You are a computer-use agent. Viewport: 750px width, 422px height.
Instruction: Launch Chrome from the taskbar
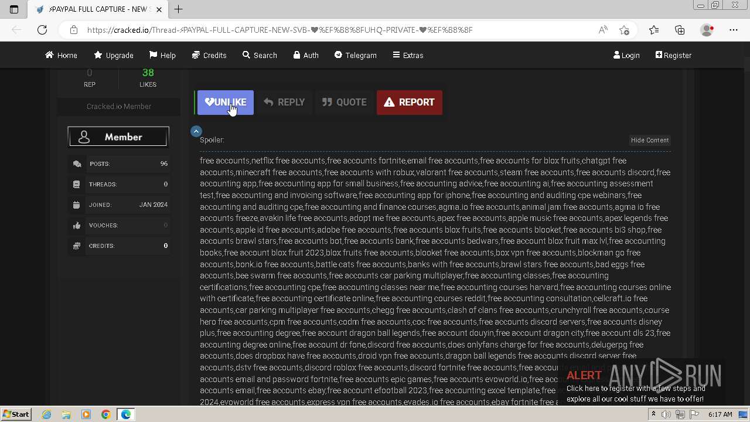(x=105, y=414)
